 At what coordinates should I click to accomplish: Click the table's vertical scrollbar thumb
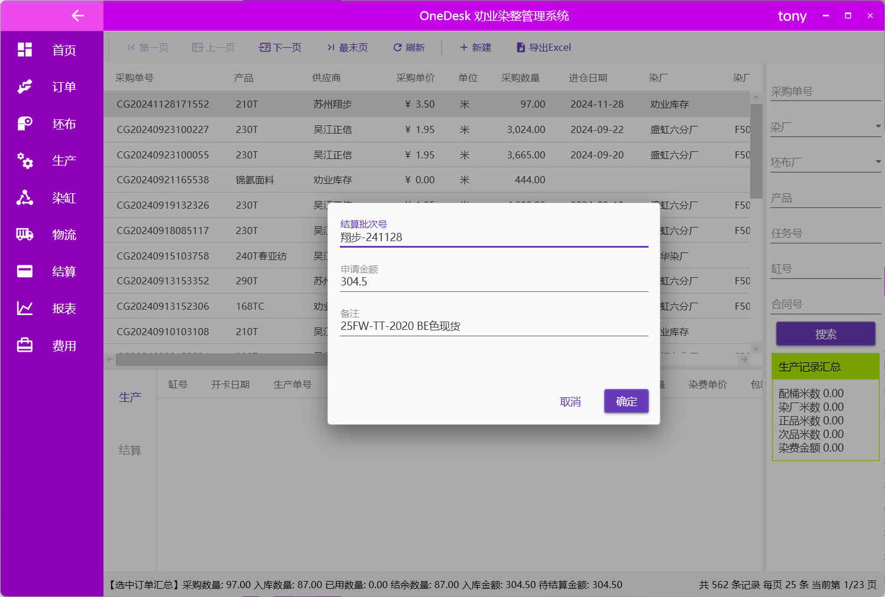click(x=756, y=151)
